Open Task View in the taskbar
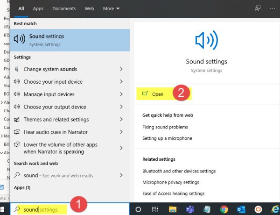Screen dimensions: 280x215 tap(155, 209)
